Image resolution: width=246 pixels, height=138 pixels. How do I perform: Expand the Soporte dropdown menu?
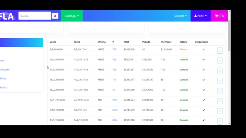pyautogui.click(x=180, y=16)
